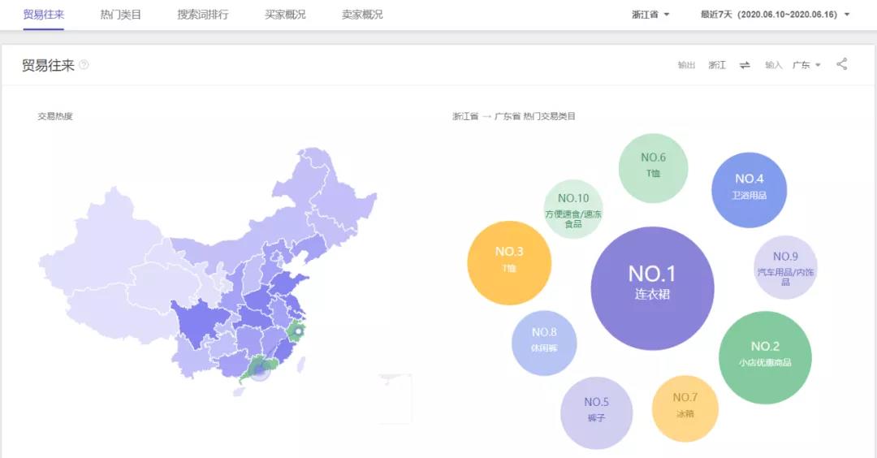This screenshot has width=877, height=458.
Task: Expand the 最近7天 date range dropdown
Action: coord(775,15)
